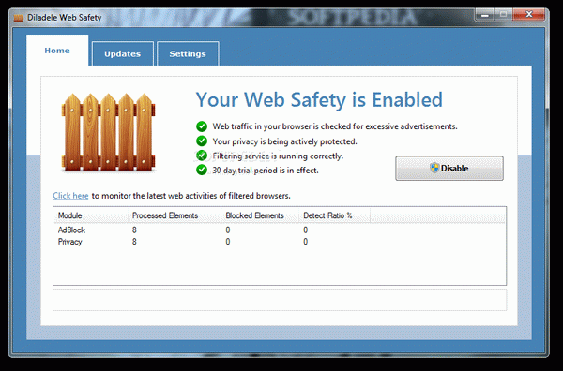Sort by Blocked Elements column header
Image resolution: width=563 pixels, height=371 pixels.
tap(260, 215)
